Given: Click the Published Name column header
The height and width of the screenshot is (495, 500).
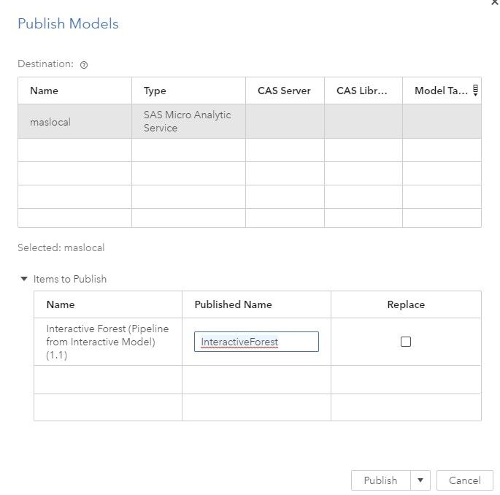Looking at the screenshot, I should coord(233,304).
